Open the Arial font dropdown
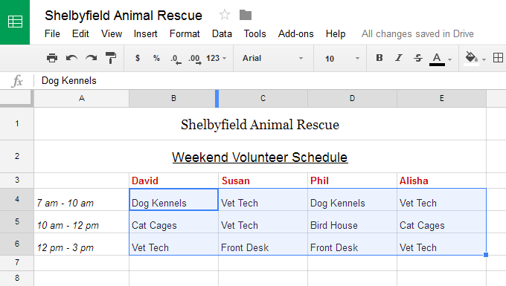The width and height of the screenshot is (506, 286). click(273, 58)
